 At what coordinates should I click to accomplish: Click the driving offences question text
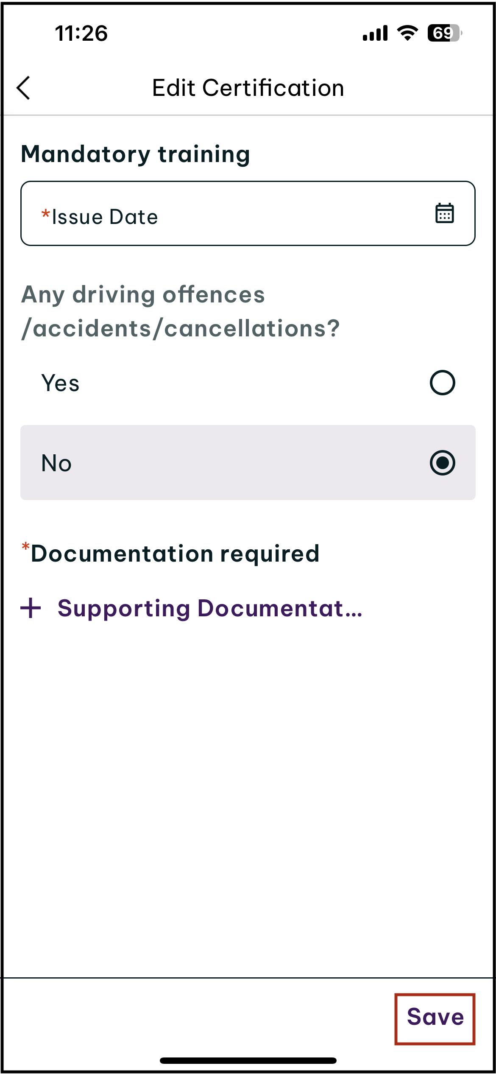pos(181,311)
